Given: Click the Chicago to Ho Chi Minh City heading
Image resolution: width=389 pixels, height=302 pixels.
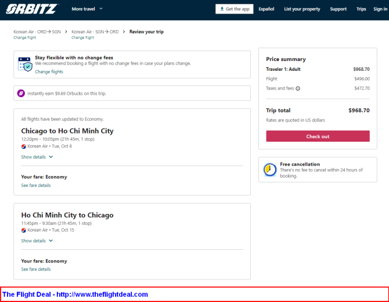Looking at the screenshot, I should [67, 131].
